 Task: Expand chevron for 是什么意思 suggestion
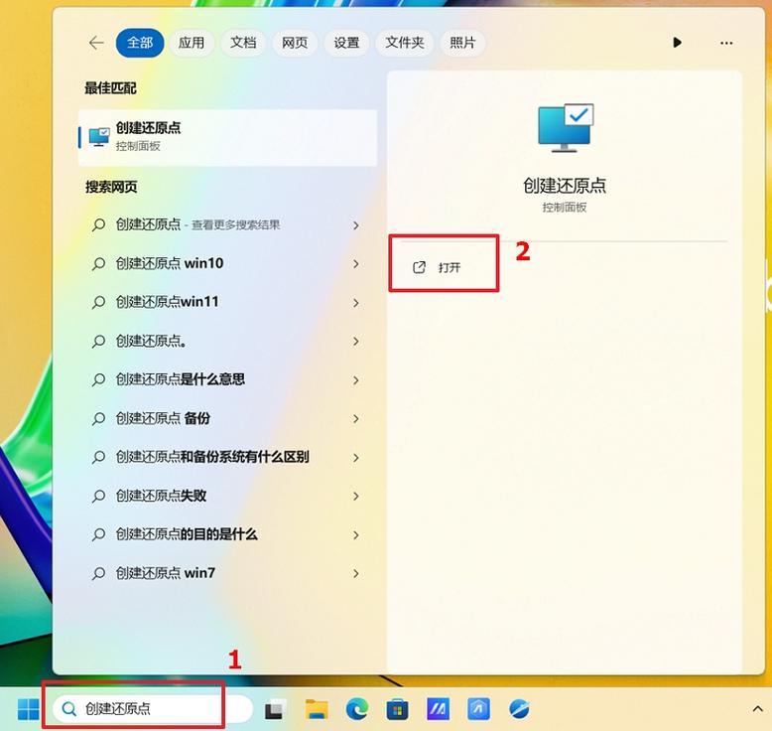356,380
